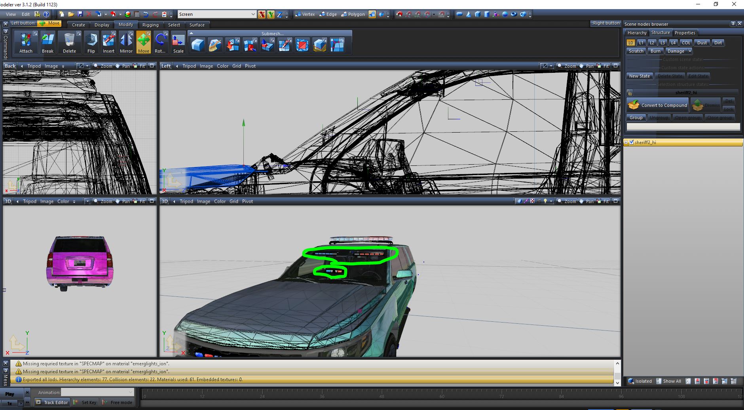Pick the Flip tool
Image resolution: width=744 pixels, height=410 pixels.
click(x=91, y=43)
